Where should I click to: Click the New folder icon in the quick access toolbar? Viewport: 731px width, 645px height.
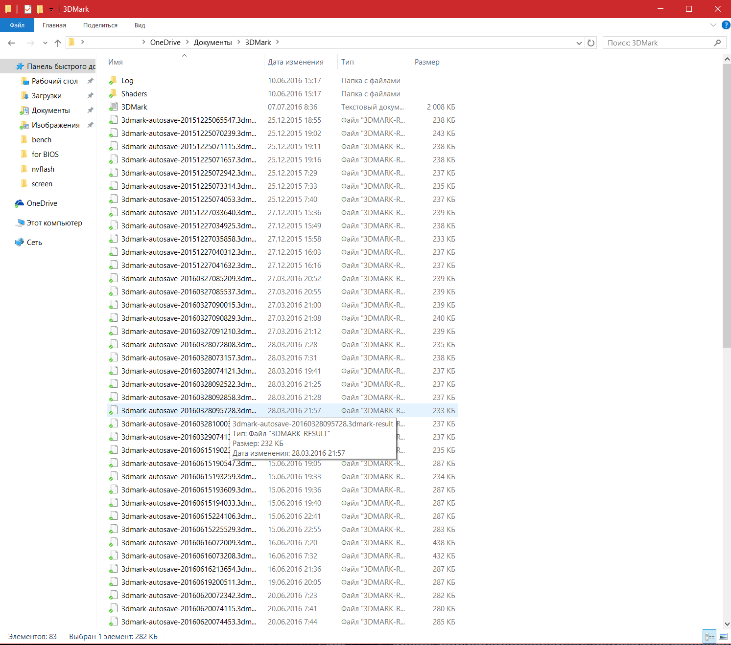tap(40, 9)
